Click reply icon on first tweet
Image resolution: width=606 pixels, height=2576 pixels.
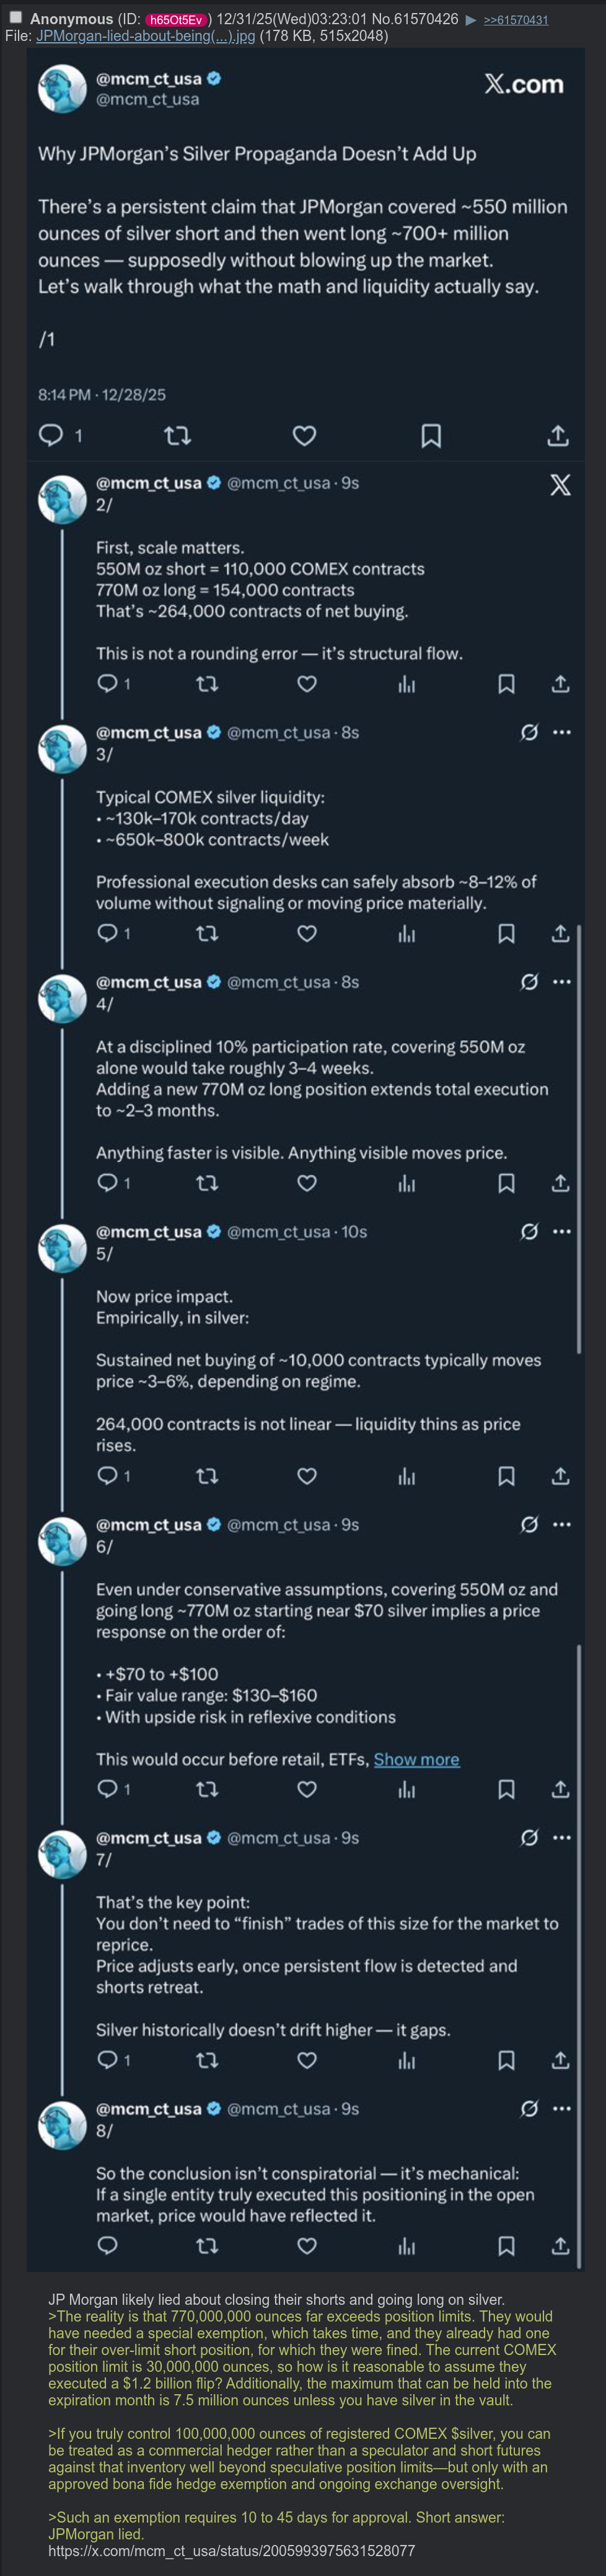[x=51, y=434]
